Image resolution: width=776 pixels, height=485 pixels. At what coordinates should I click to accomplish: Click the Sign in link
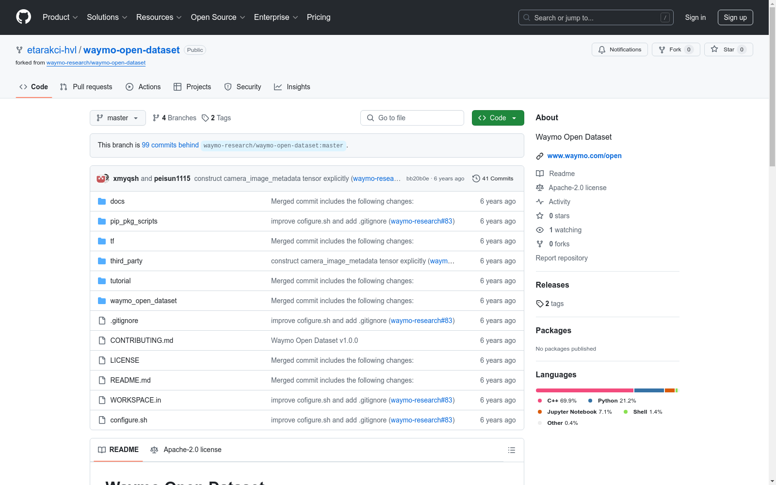pos(695,17)
